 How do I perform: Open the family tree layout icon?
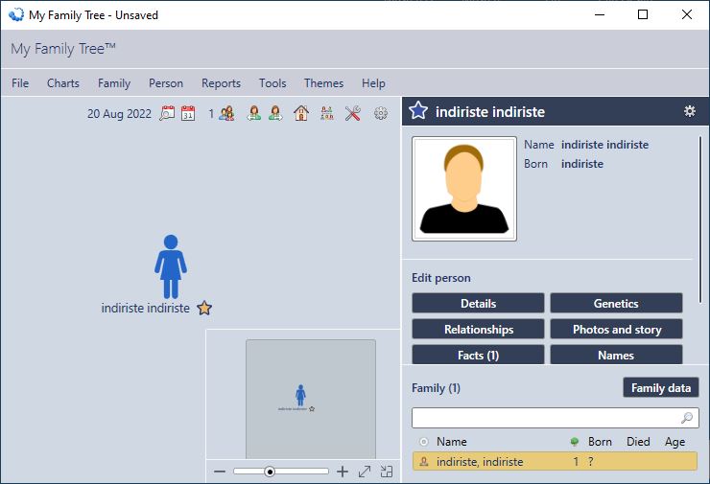pos(327,113)
